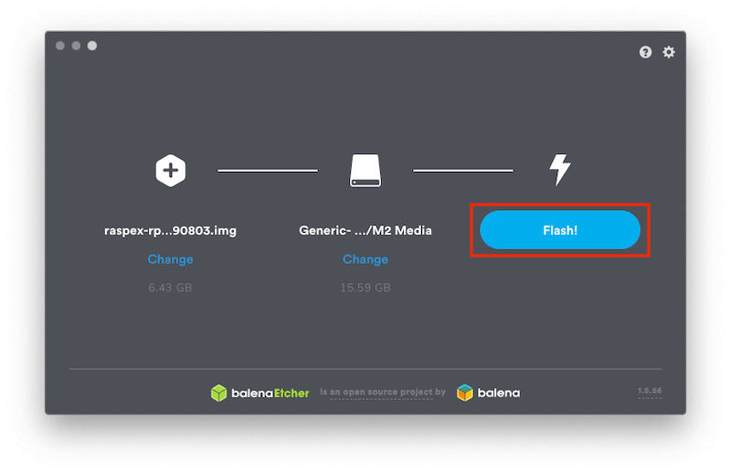The image size is (731, 474).
Task: Click the balena cube logo
Action: point(465,393)
